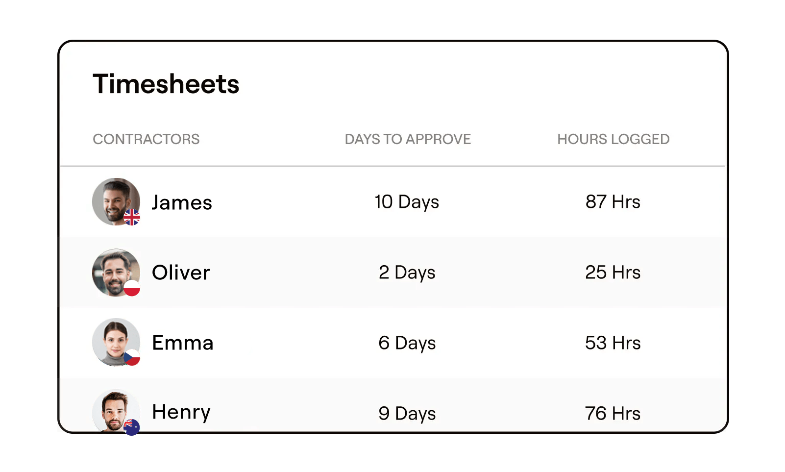
Task: Open Henry's 76 Hrs logged entry
Action: tap(613, 413)
